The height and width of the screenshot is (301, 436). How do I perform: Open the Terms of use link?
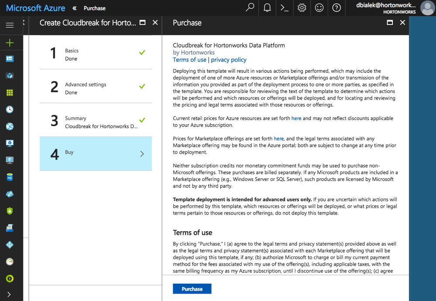coord(189,60)
